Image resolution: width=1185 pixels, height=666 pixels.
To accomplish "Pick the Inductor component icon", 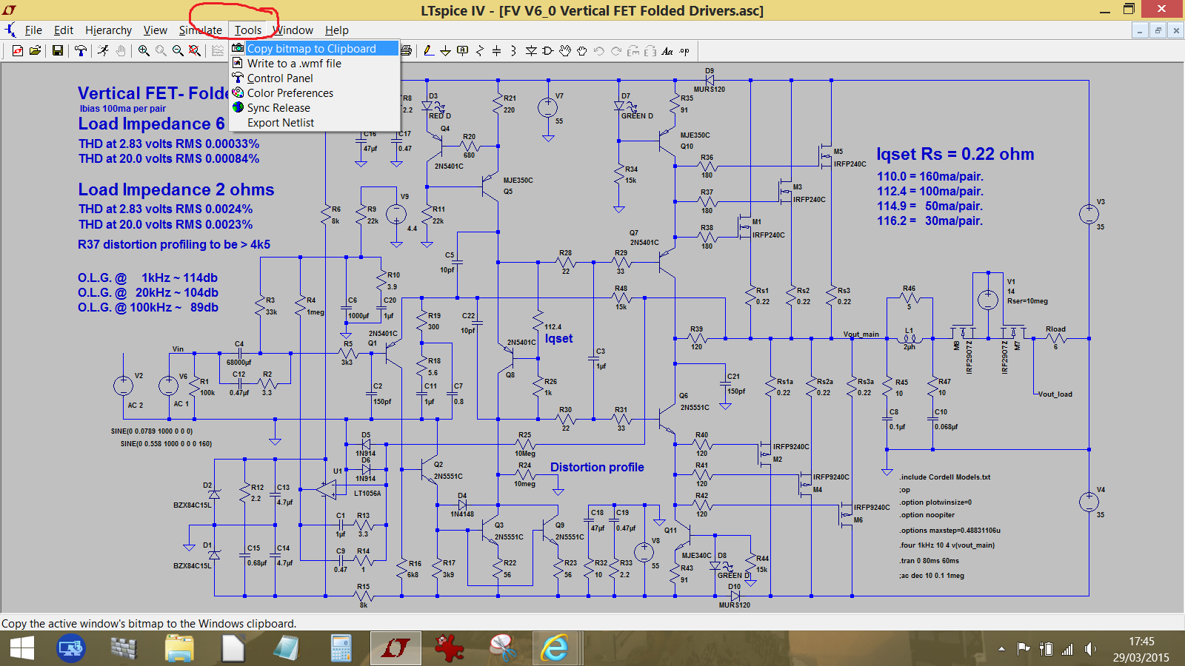I will click(x=513, y=50).
